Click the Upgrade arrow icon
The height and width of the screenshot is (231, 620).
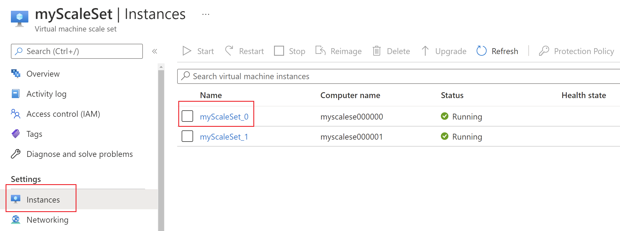(x=425, y=51)
